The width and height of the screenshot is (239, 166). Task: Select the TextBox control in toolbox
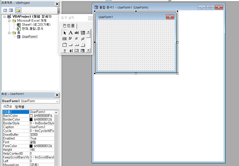pyautogui.click(x=77, y=33)
